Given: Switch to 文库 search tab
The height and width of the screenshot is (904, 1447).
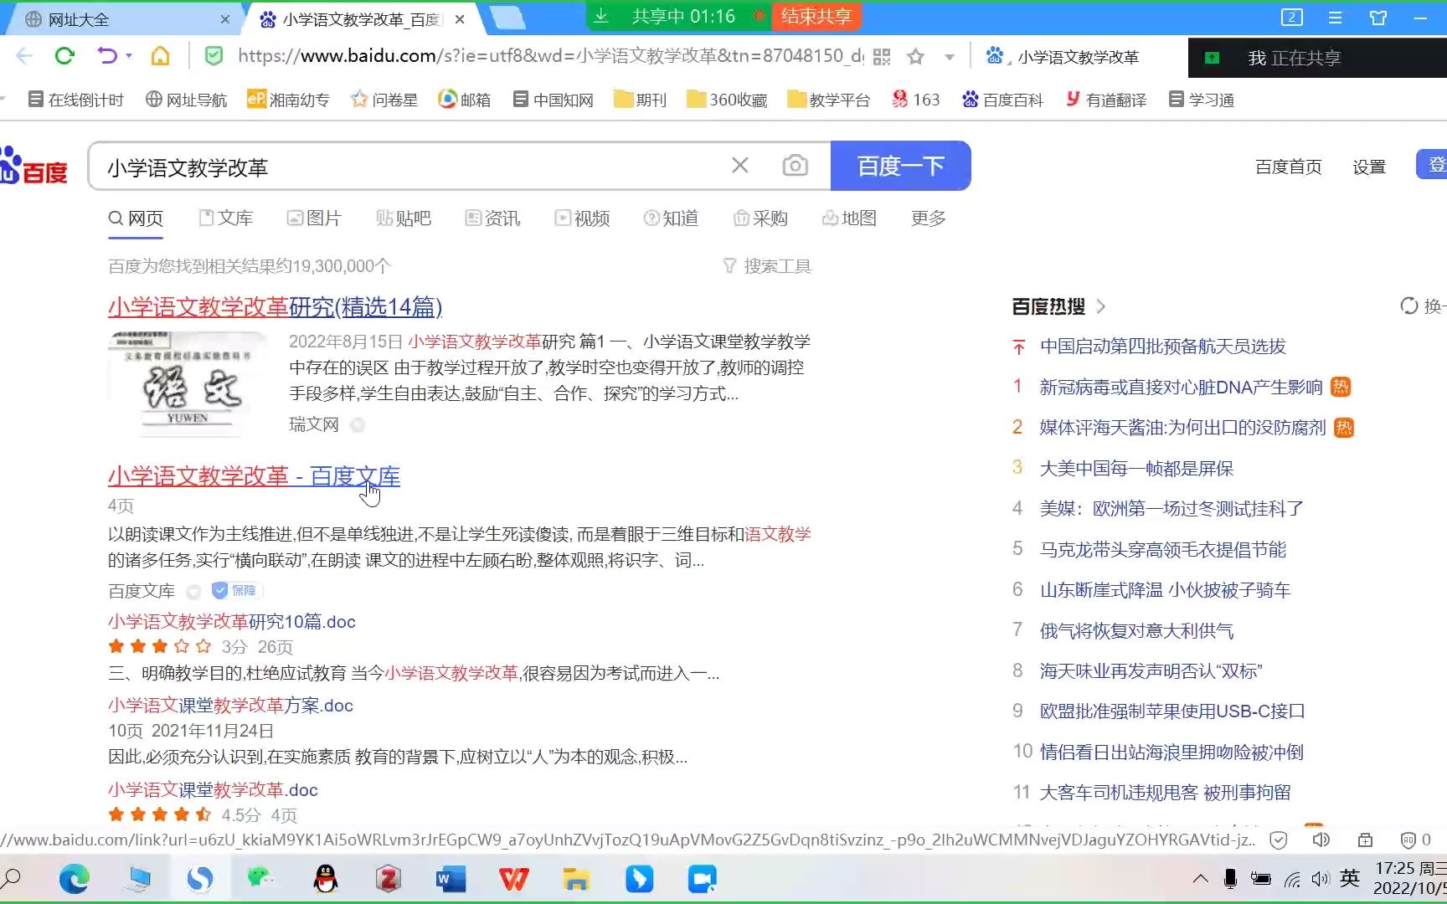Looking at the screenshot, I should pyautogui.click(x=226, y=218).
